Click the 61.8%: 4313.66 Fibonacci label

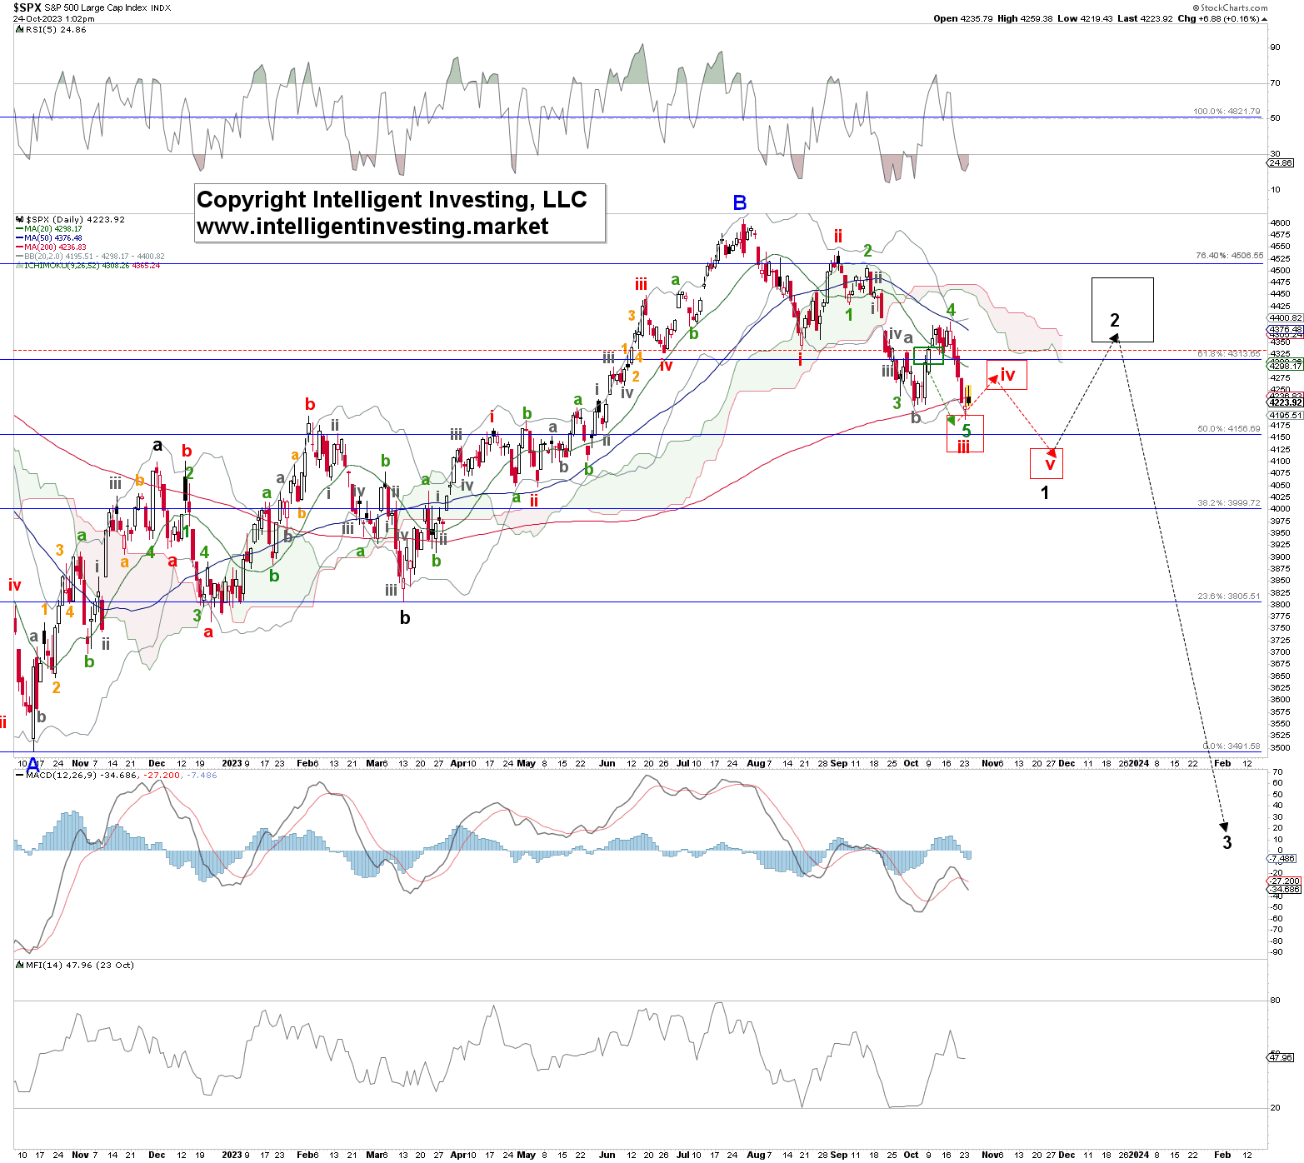pos(1229,354)
